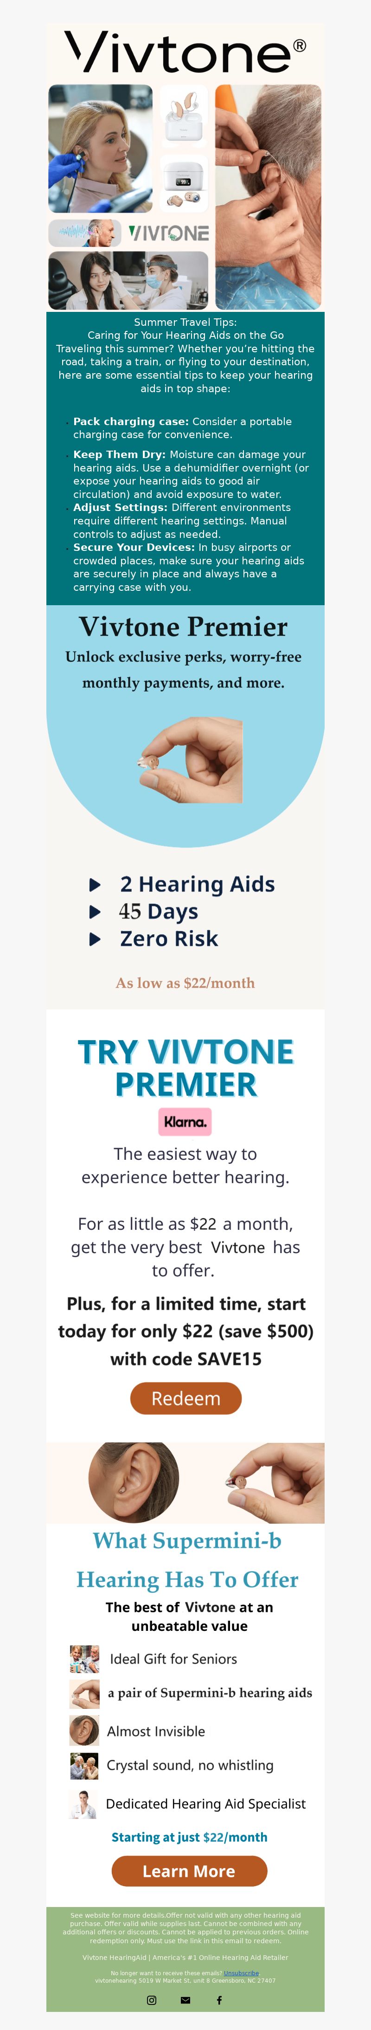Click the TRY VIVTONE PREMIER heading
The height and width of the screenshot is (2030, 371).
(x=186, y=1068)
